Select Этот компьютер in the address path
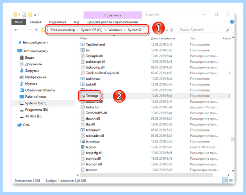This screenshot has width=246, height=195. (x=63, y=30)
